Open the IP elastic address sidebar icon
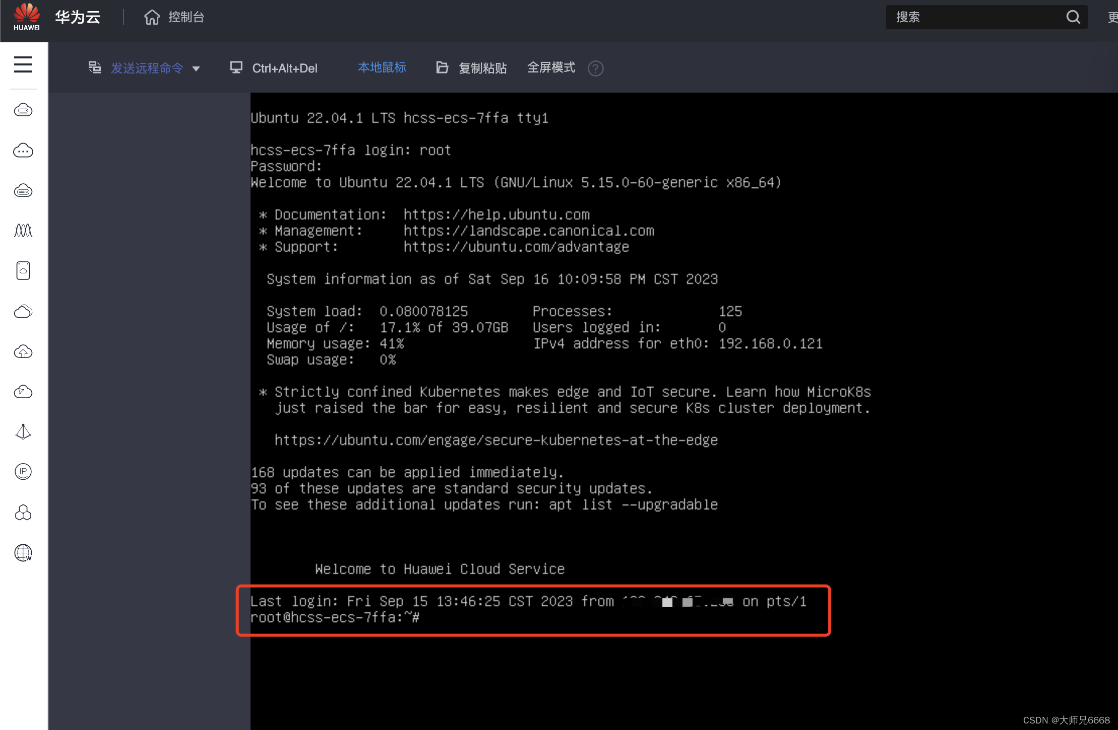Image resolution: width=1118 pixels, height=730 pixels. [23, 471]
